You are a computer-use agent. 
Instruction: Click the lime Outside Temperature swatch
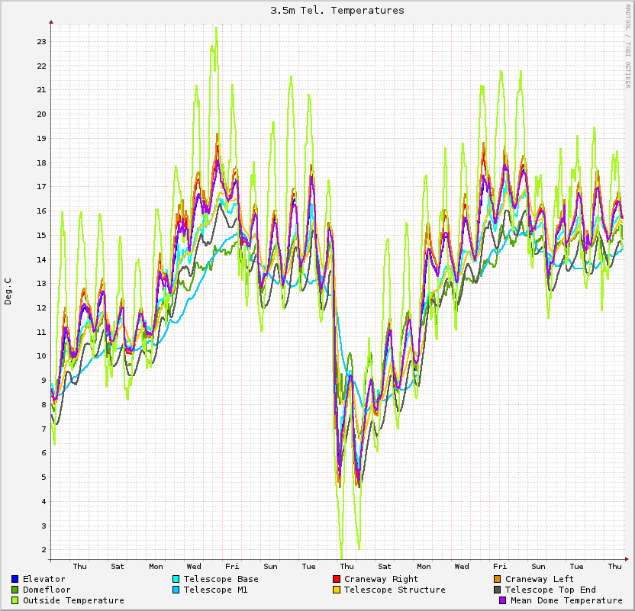click(15, 600)
